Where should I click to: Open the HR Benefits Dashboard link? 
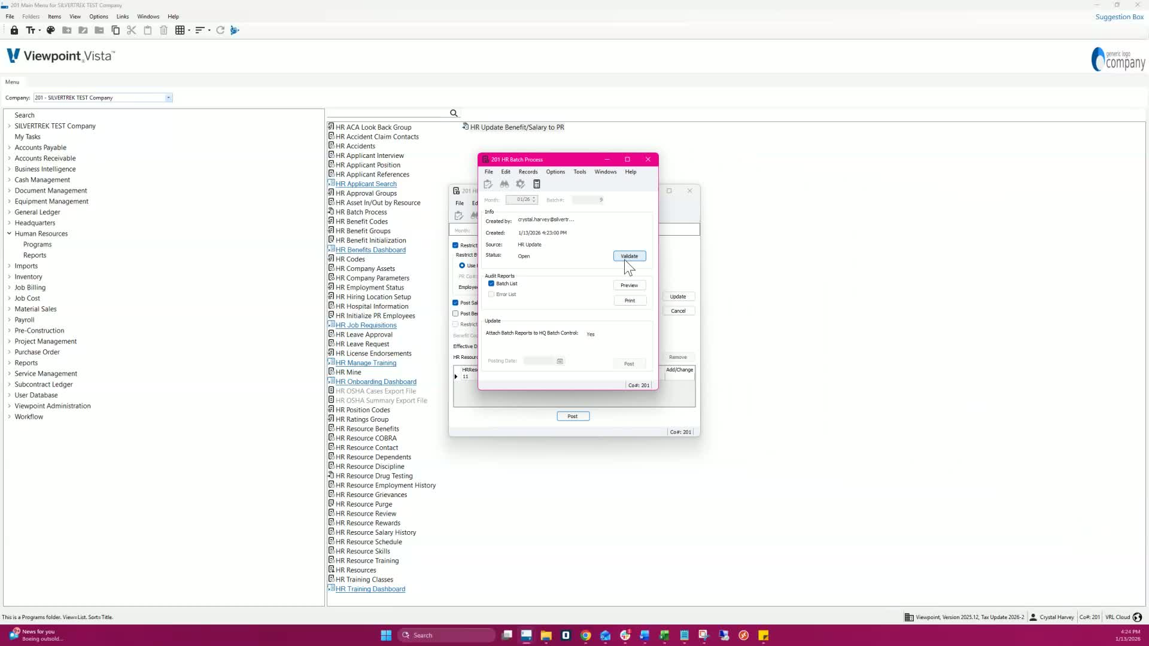pos(370,250)
